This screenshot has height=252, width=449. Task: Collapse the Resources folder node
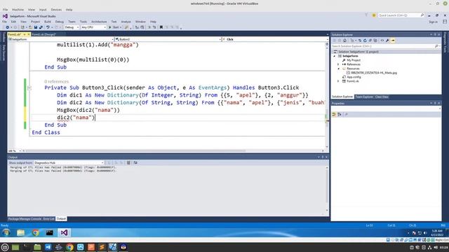[x=338, y=69]
